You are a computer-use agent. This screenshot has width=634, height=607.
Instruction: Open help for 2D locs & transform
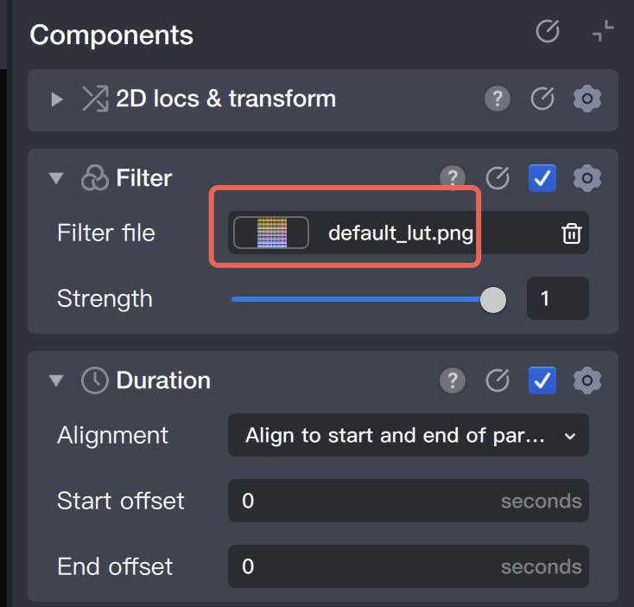pyautogui.click(x=497, y=99)
